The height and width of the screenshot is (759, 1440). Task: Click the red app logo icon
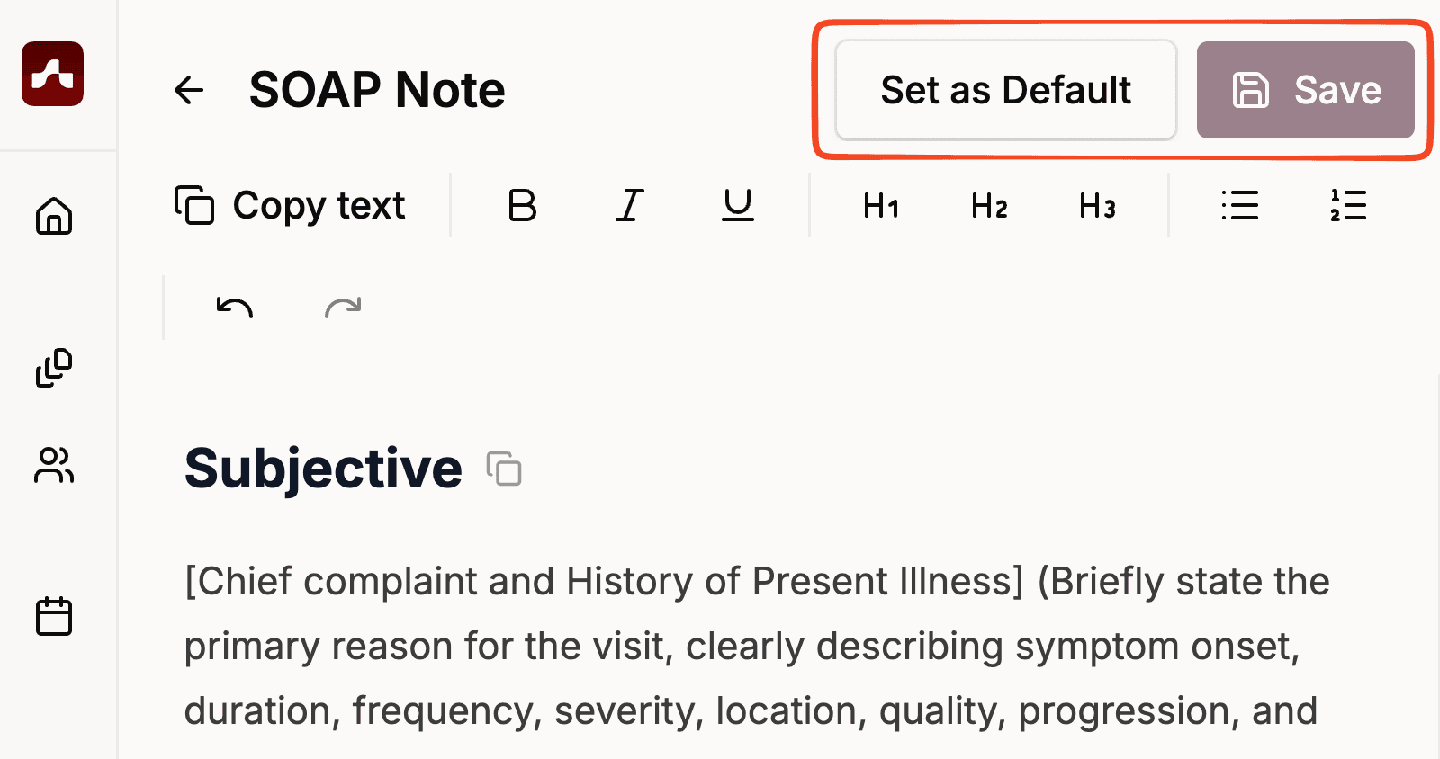[53, 74]
